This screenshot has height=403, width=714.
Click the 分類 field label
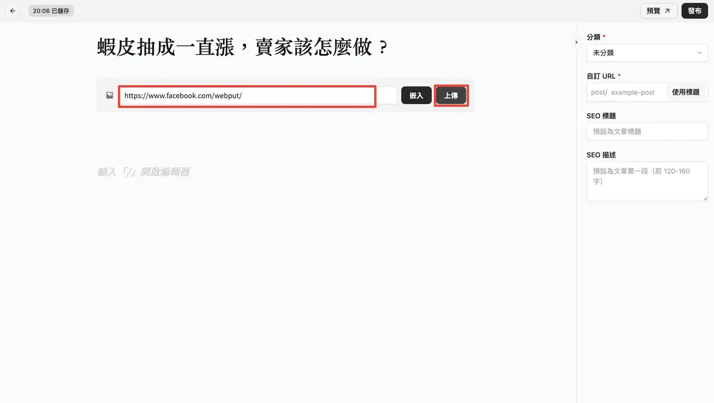coord(593,37)
